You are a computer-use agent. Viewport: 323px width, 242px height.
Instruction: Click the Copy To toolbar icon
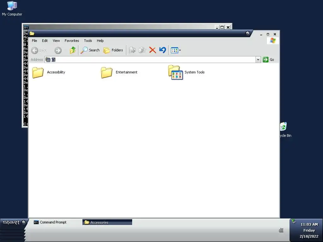[142, 50]
